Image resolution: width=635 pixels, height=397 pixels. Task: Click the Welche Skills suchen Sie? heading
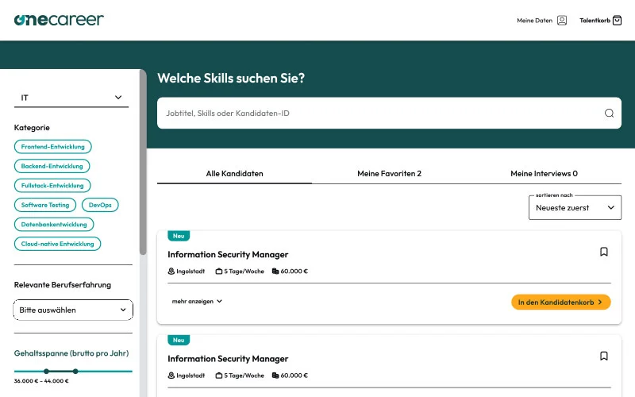(x=231, y=78)
